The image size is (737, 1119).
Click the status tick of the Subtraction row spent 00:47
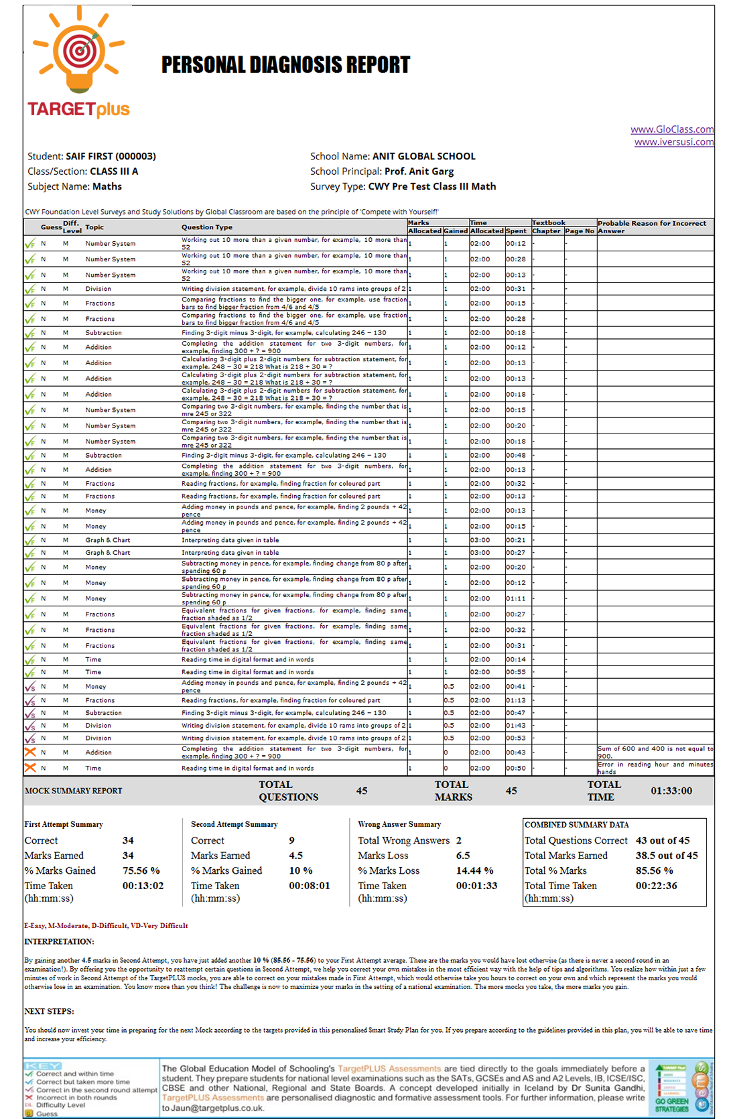click(30, 713)
